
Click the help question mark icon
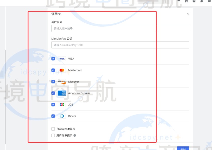(x=193, y=2)
